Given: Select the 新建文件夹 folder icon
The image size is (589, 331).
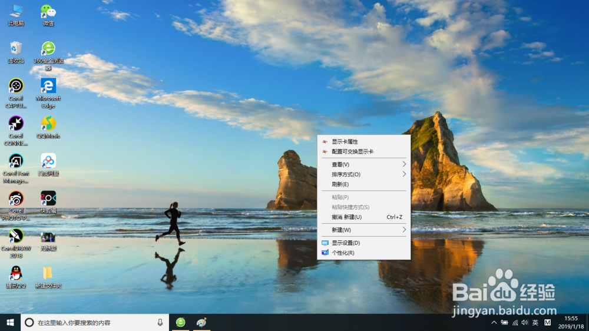Looking at the screenshot, I should (48, 277).
